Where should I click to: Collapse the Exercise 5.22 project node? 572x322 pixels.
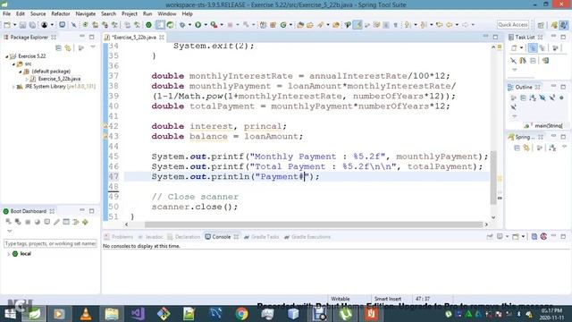pyautogui.click(x=6, y=56)
